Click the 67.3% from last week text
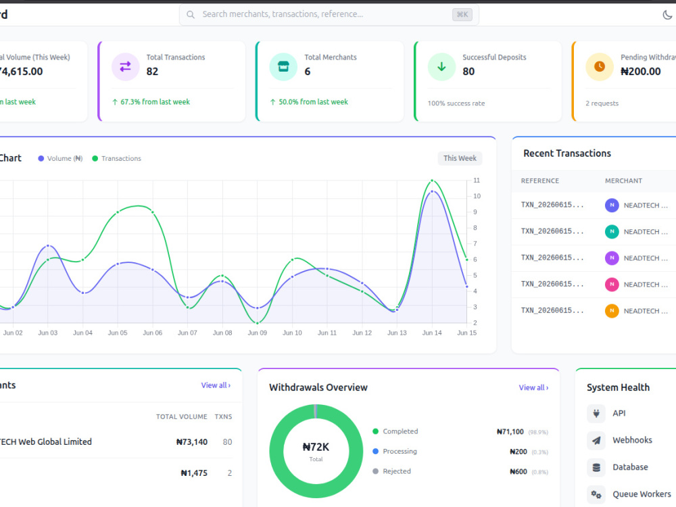Screen dimensions: 676x507 tap(155, 102)
